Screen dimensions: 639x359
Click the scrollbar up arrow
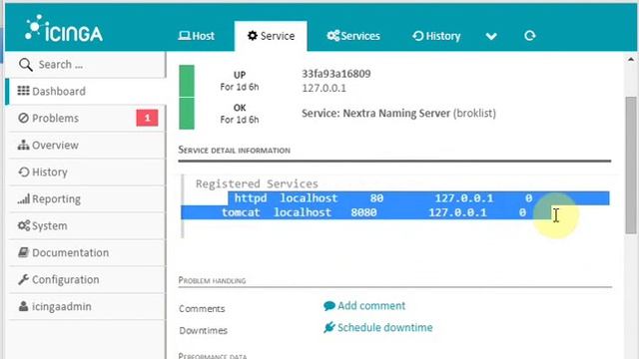(631, 60)
